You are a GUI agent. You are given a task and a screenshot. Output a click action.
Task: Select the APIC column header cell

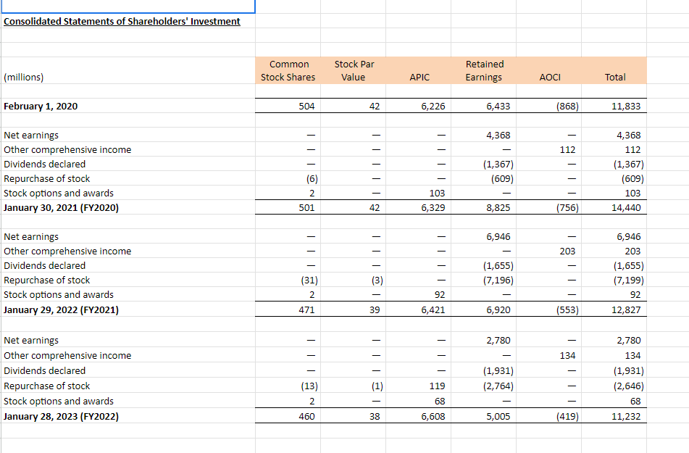click(x=418, y=70)
